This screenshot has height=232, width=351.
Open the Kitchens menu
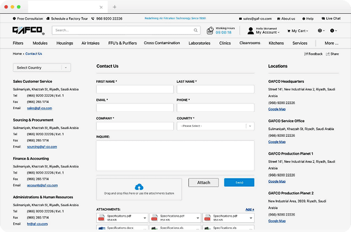click(x=276, y=43)
